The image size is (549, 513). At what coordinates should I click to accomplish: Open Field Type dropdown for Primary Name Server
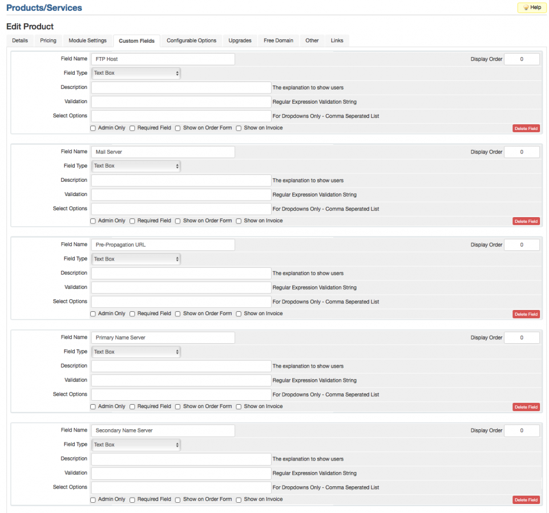[136, 352]
